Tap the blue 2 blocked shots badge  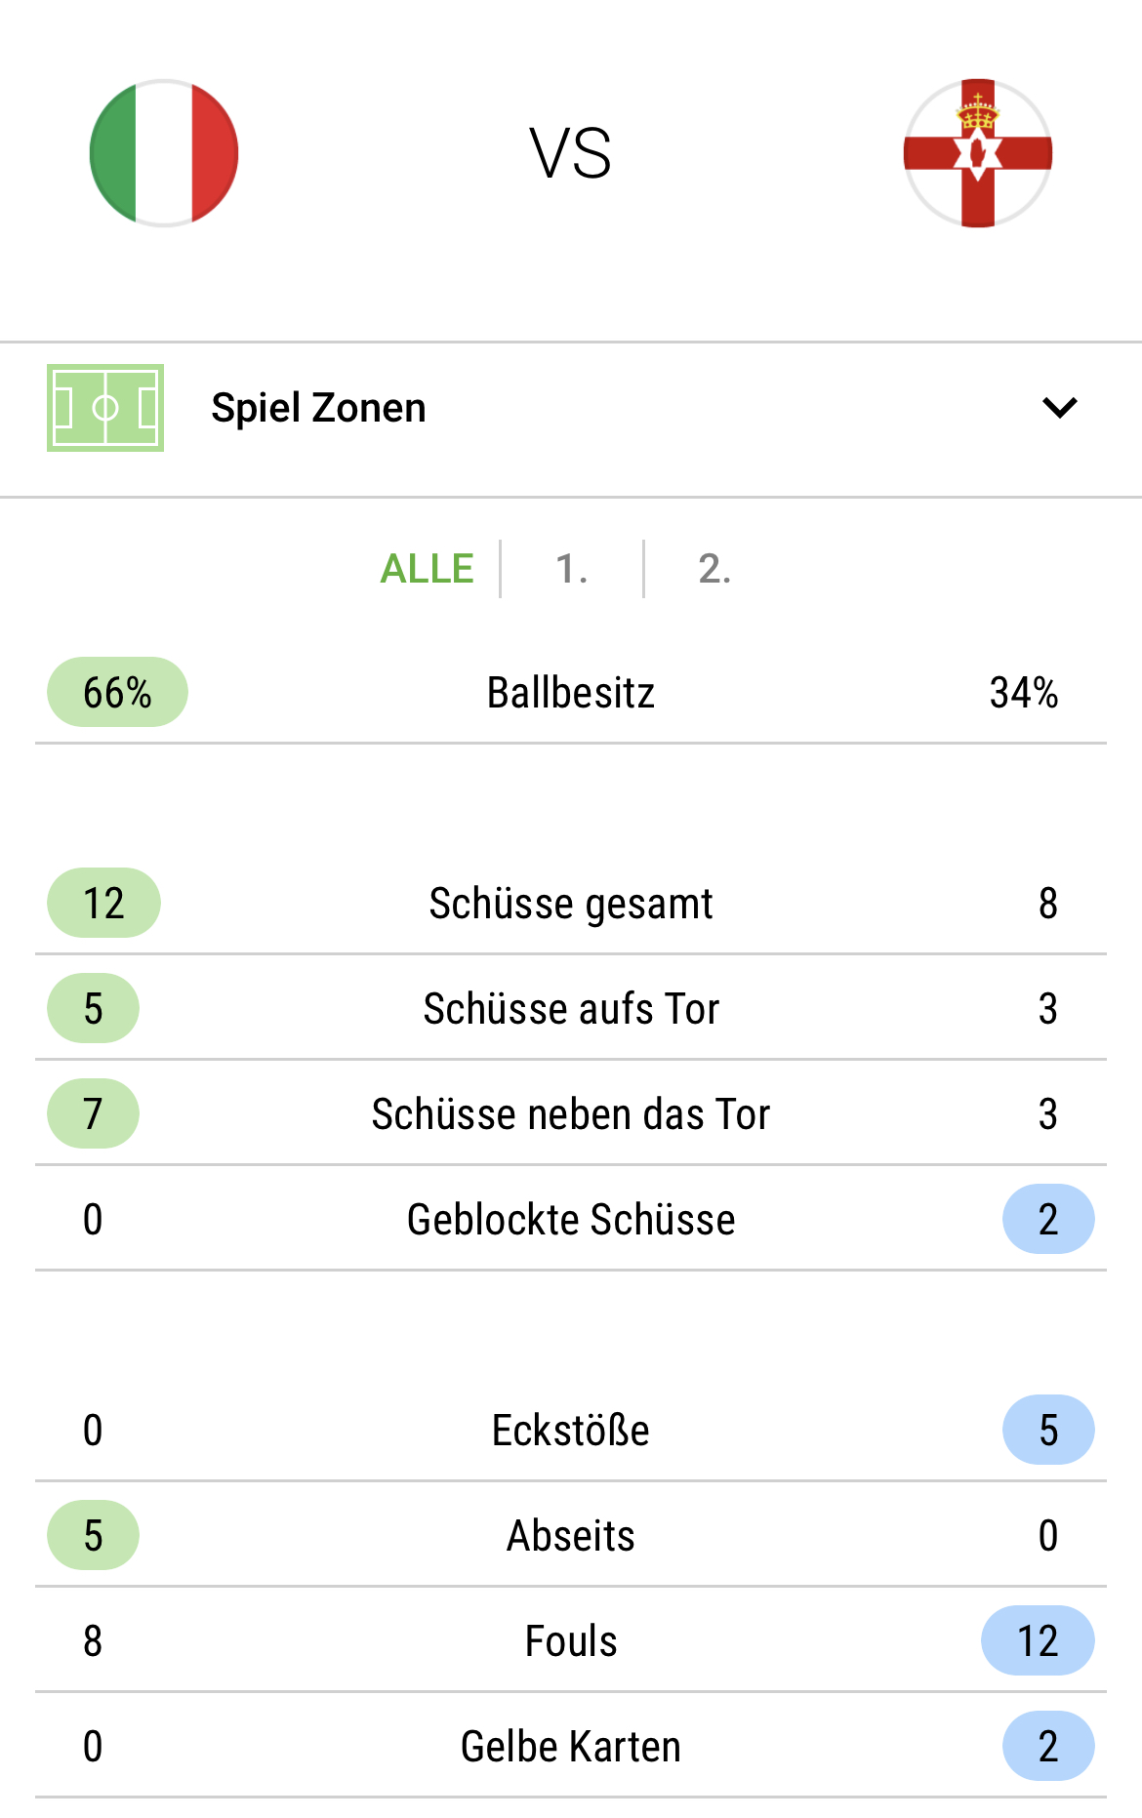point(1048,1219)
